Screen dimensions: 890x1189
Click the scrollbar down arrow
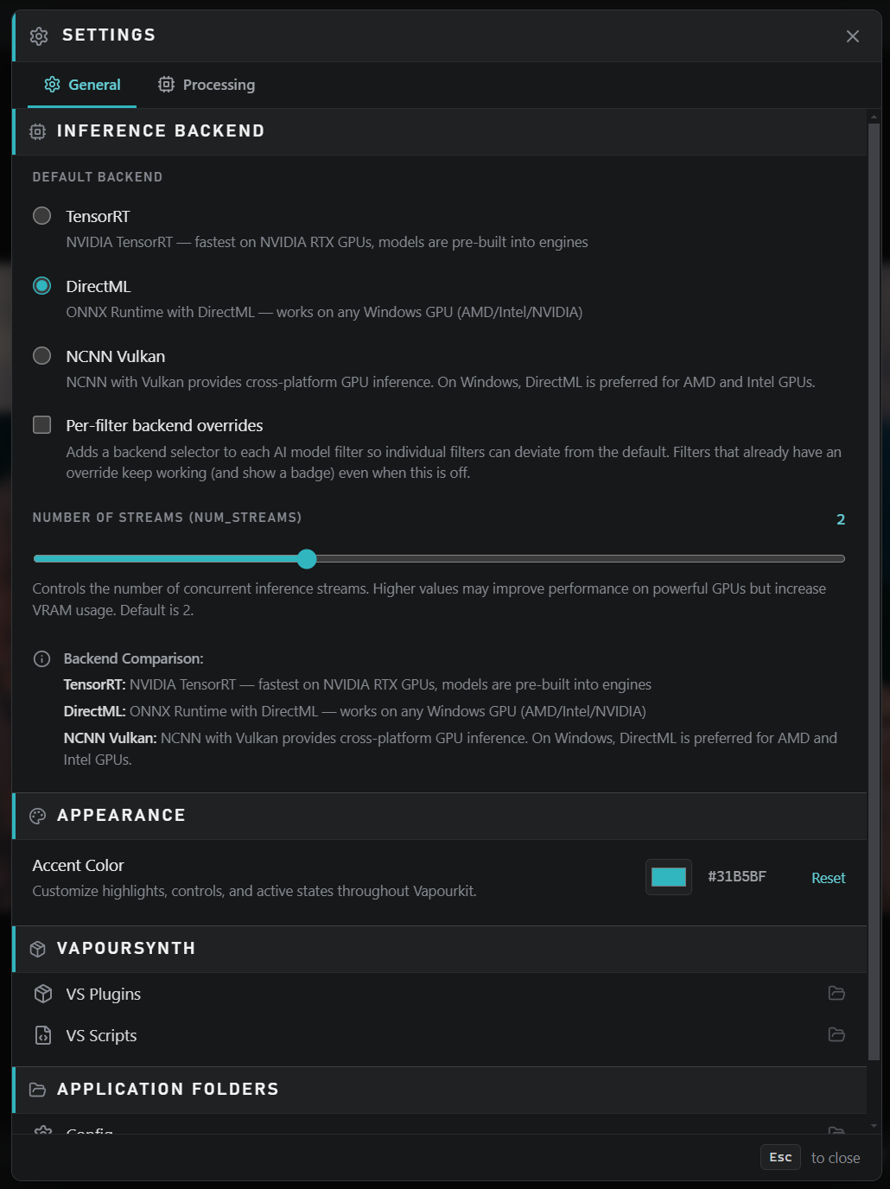click(874, 1126)
